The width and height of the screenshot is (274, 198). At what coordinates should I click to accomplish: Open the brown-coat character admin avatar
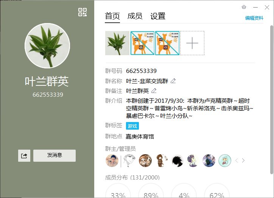pos(161,161)
